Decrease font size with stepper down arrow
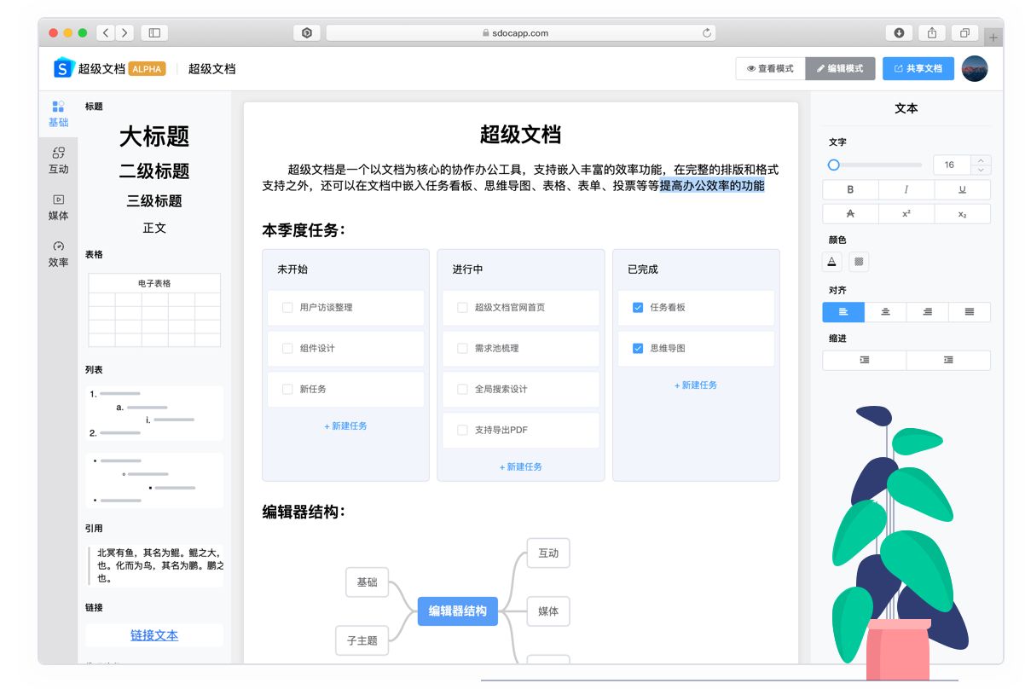 coord(981,170)
